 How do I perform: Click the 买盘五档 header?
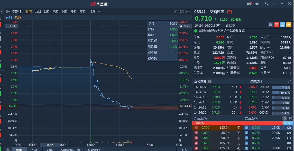click(x=200, y=118)
